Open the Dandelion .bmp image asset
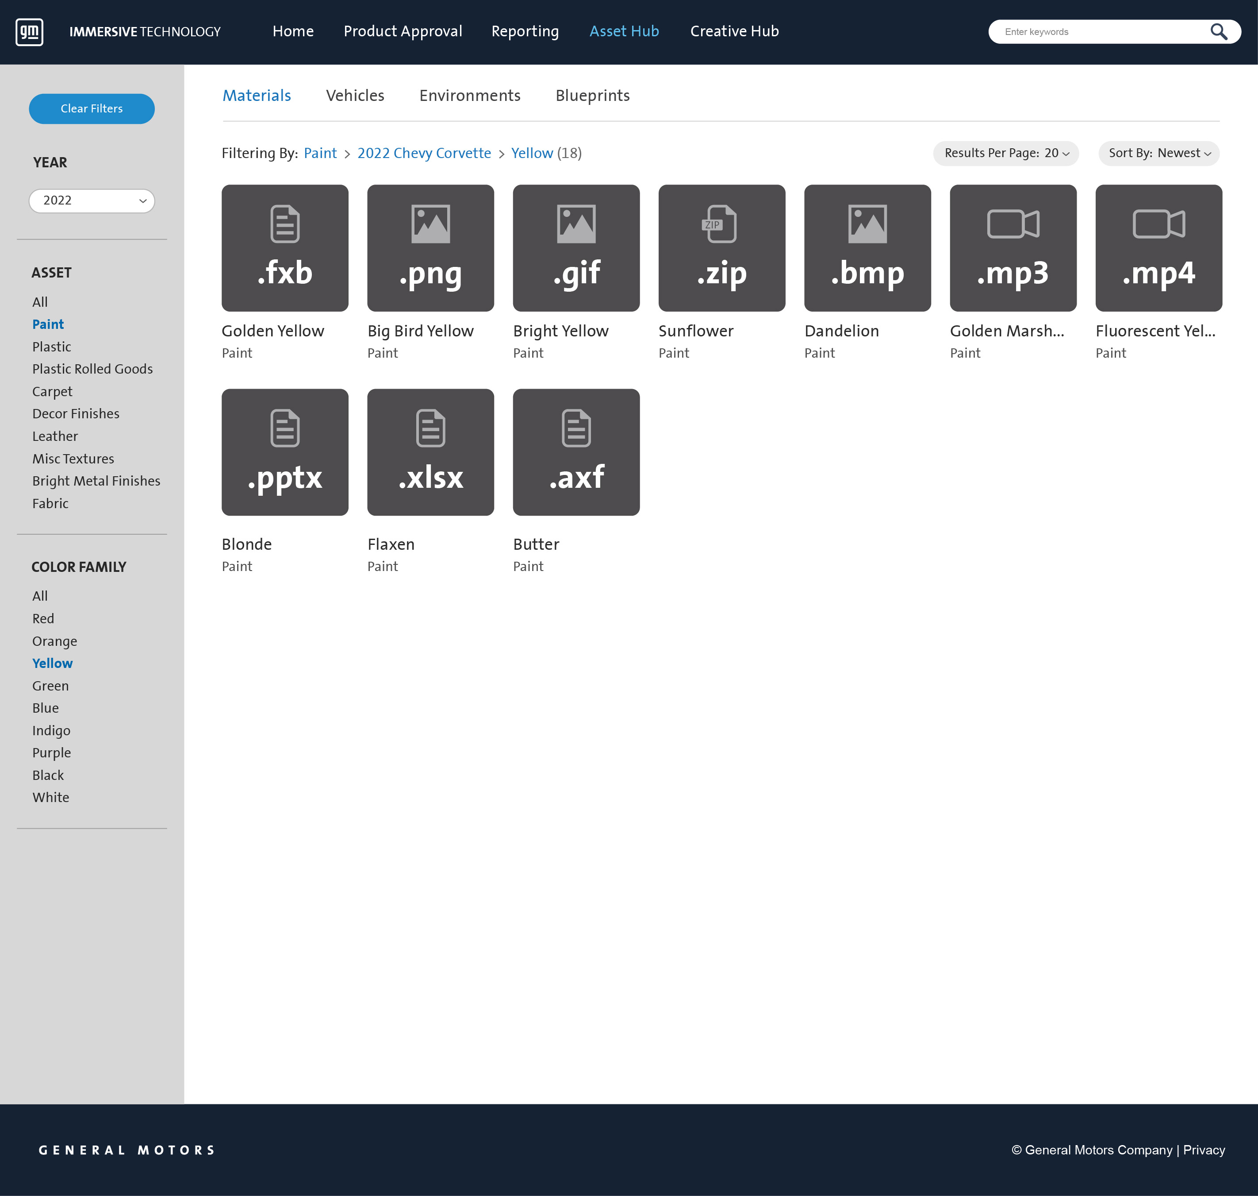The image size is (1258, 1196). 867,247
